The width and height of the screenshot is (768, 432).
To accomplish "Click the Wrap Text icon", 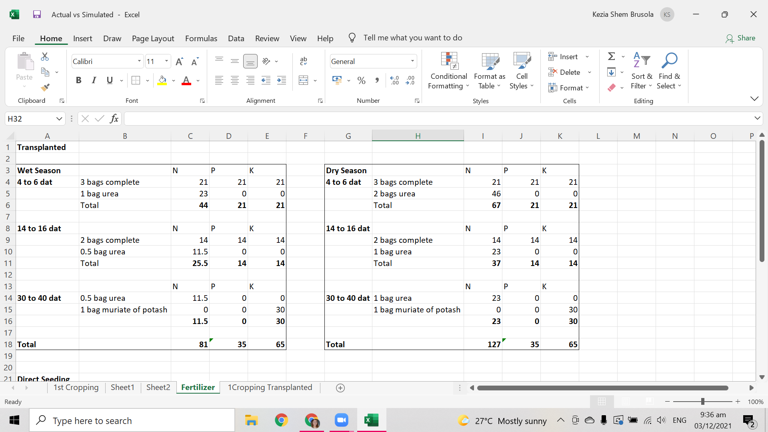I will [304, 61].
